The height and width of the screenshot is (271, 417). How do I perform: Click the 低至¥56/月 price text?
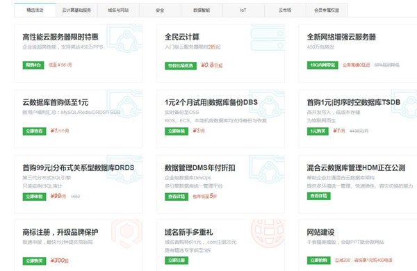coord(60,65)
